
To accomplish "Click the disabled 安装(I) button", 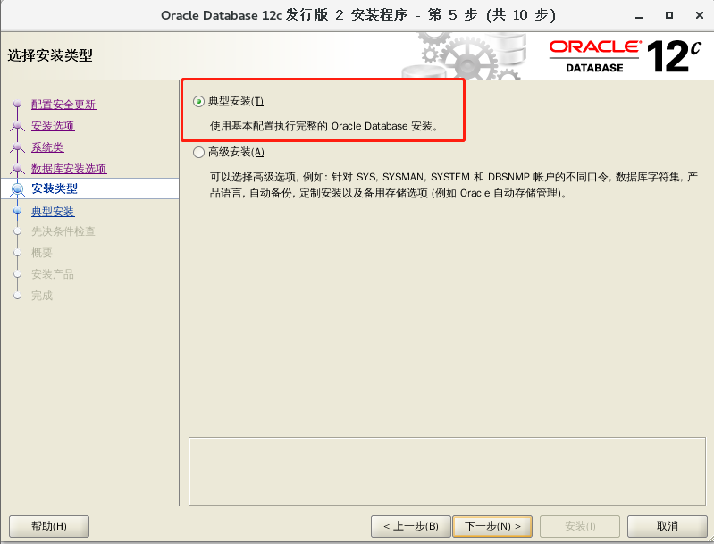I will [580, 526].
